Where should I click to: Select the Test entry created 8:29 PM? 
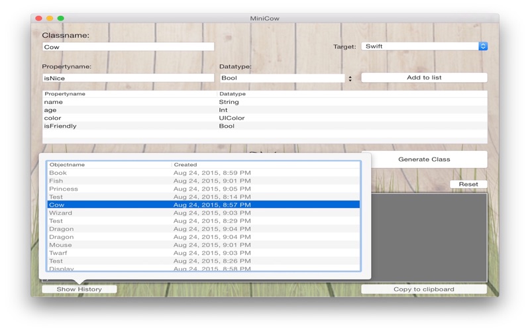(x=203, y=221)
